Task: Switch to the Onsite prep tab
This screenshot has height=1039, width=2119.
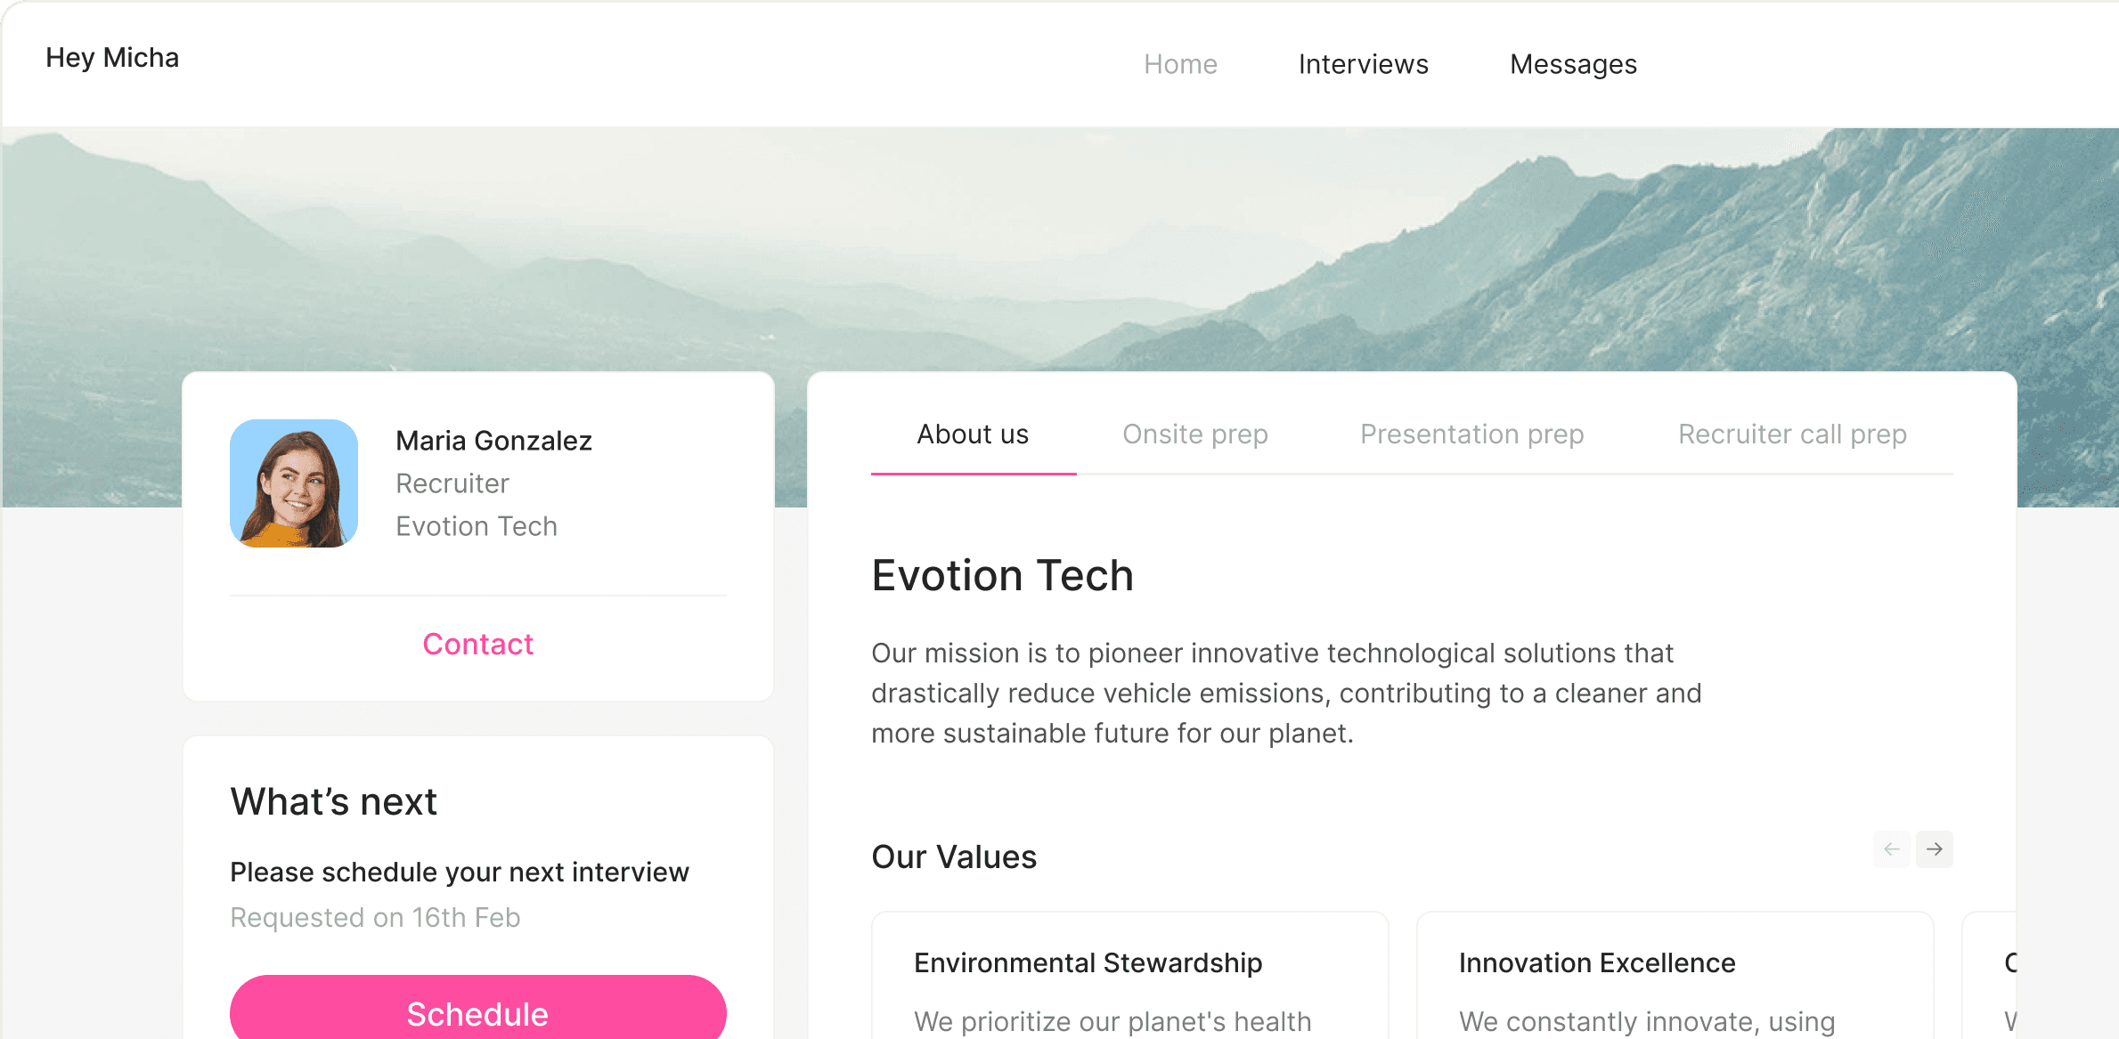Action: [1194, 434]
